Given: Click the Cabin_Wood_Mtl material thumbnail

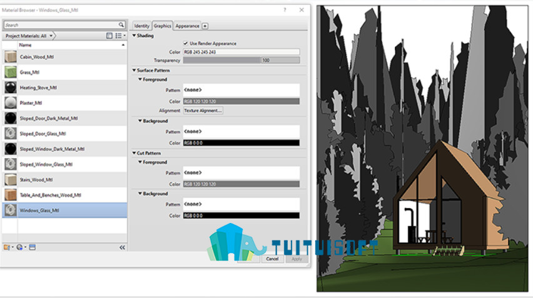Looking at the screenshot, I should click(10, 57).
